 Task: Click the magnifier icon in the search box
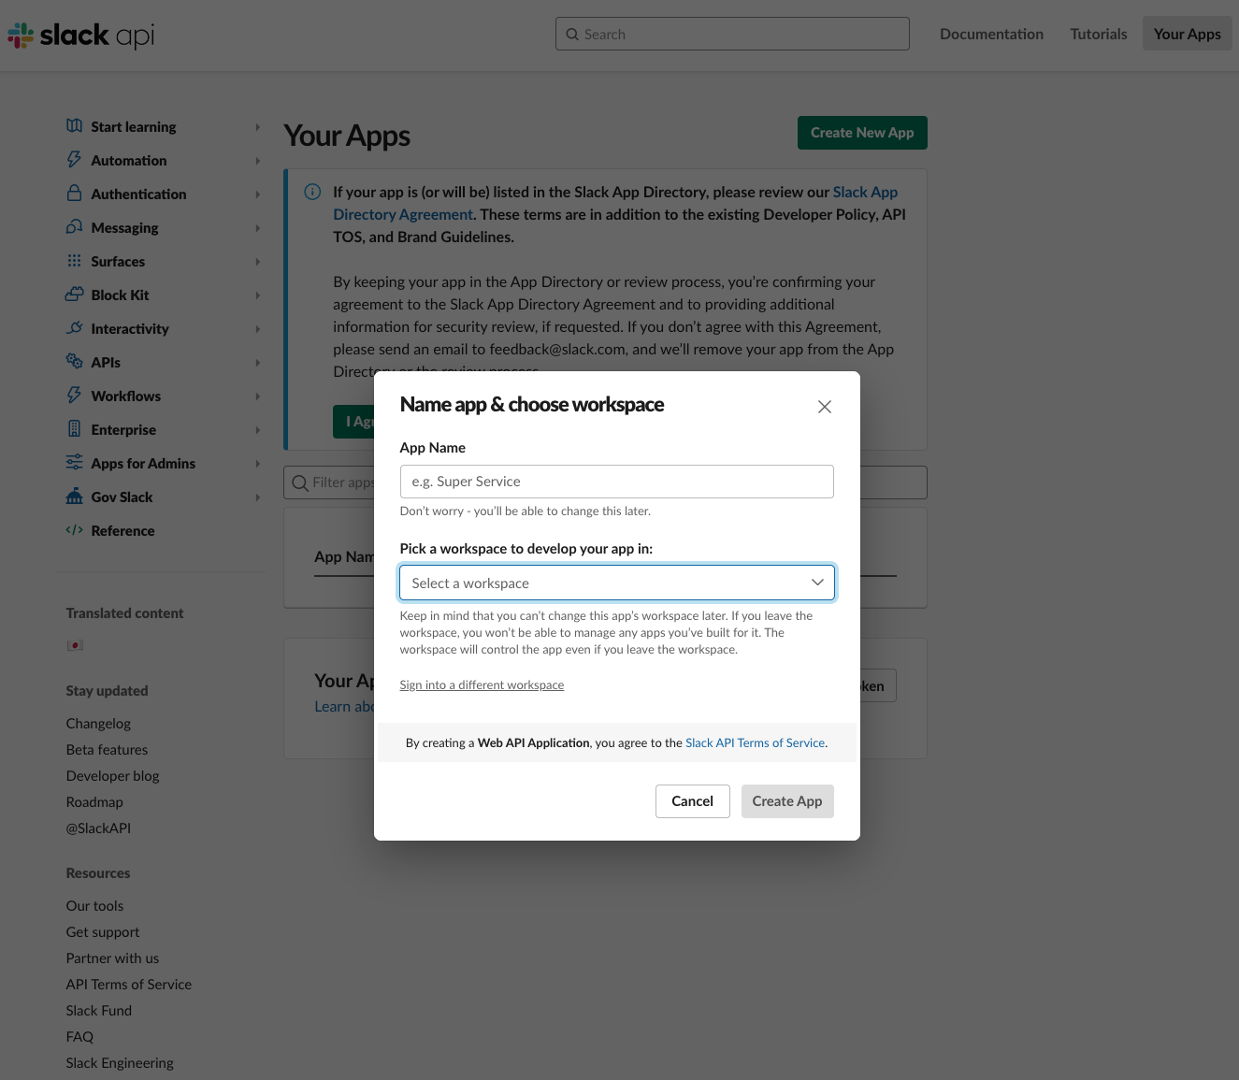click(x=572, y=35)
